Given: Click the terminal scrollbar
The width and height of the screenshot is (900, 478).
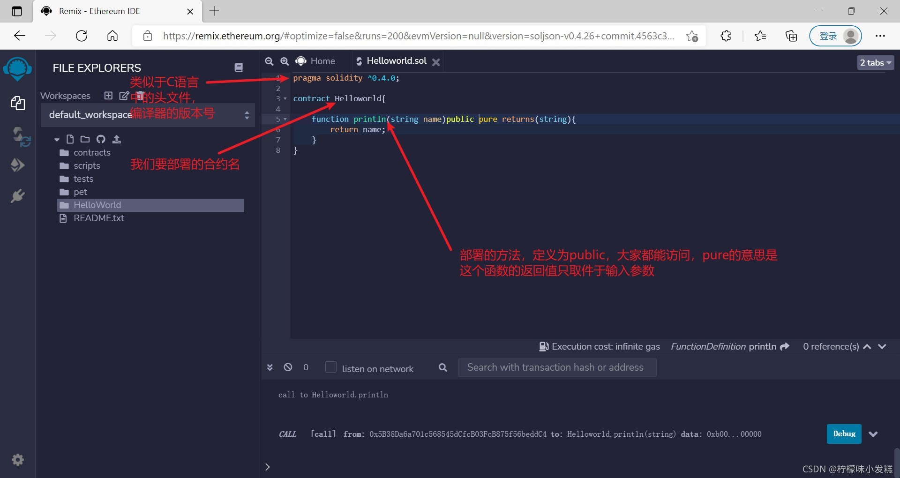Looking at the screenshot, I should coord(897,462).
